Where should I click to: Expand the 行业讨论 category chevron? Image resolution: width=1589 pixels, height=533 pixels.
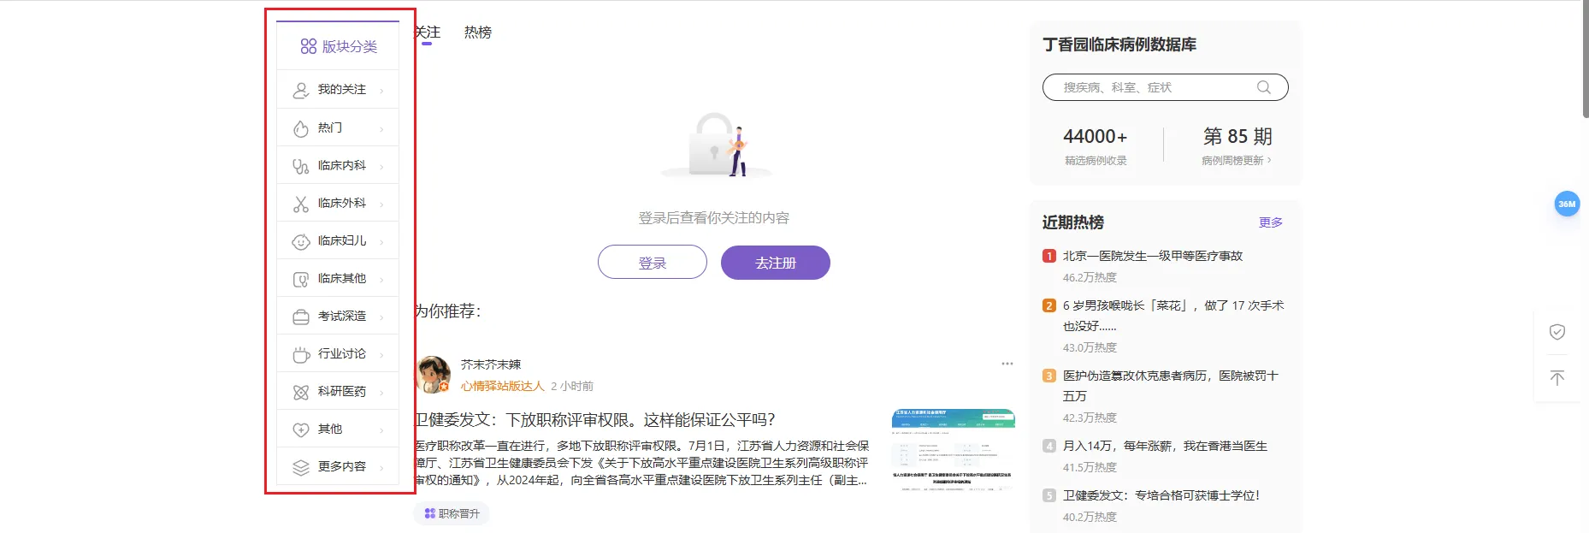[x=381, y=354]
